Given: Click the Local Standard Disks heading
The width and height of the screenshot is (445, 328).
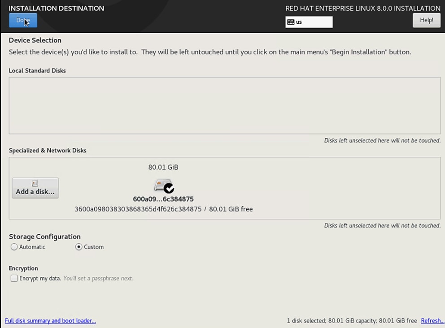Looking at the screenshot, I should coord(37,71).
